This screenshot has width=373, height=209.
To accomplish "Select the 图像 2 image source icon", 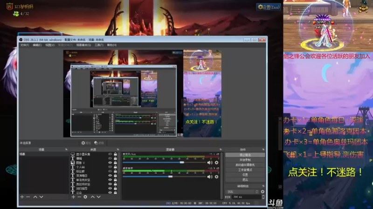I will (73, 163).
